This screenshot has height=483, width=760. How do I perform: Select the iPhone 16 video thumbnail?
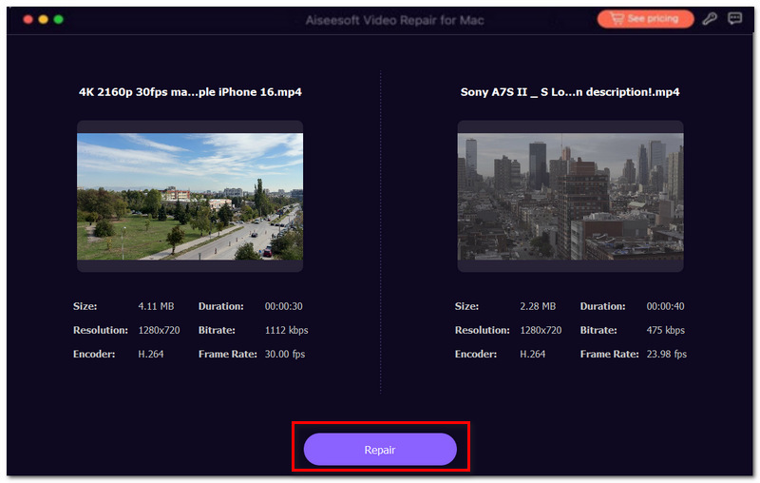(190, 197)
